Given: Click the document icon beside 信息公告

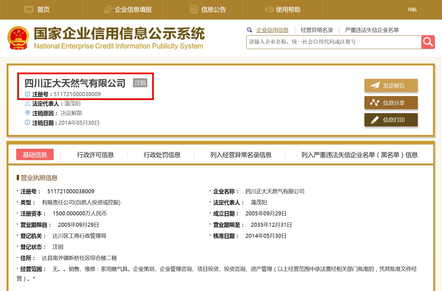Looking at the screenshot, I should pyautogui.click(x=194, y=9).
